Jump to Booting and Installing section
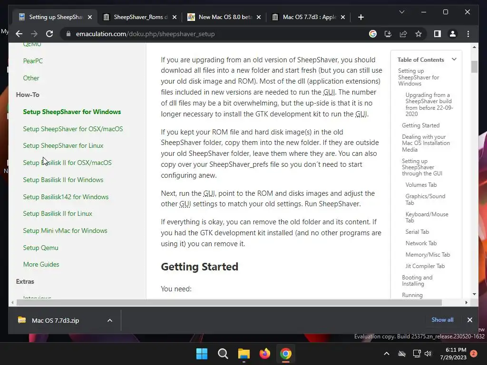The height and width of the screenshot is (365, 487). point(417,280)
